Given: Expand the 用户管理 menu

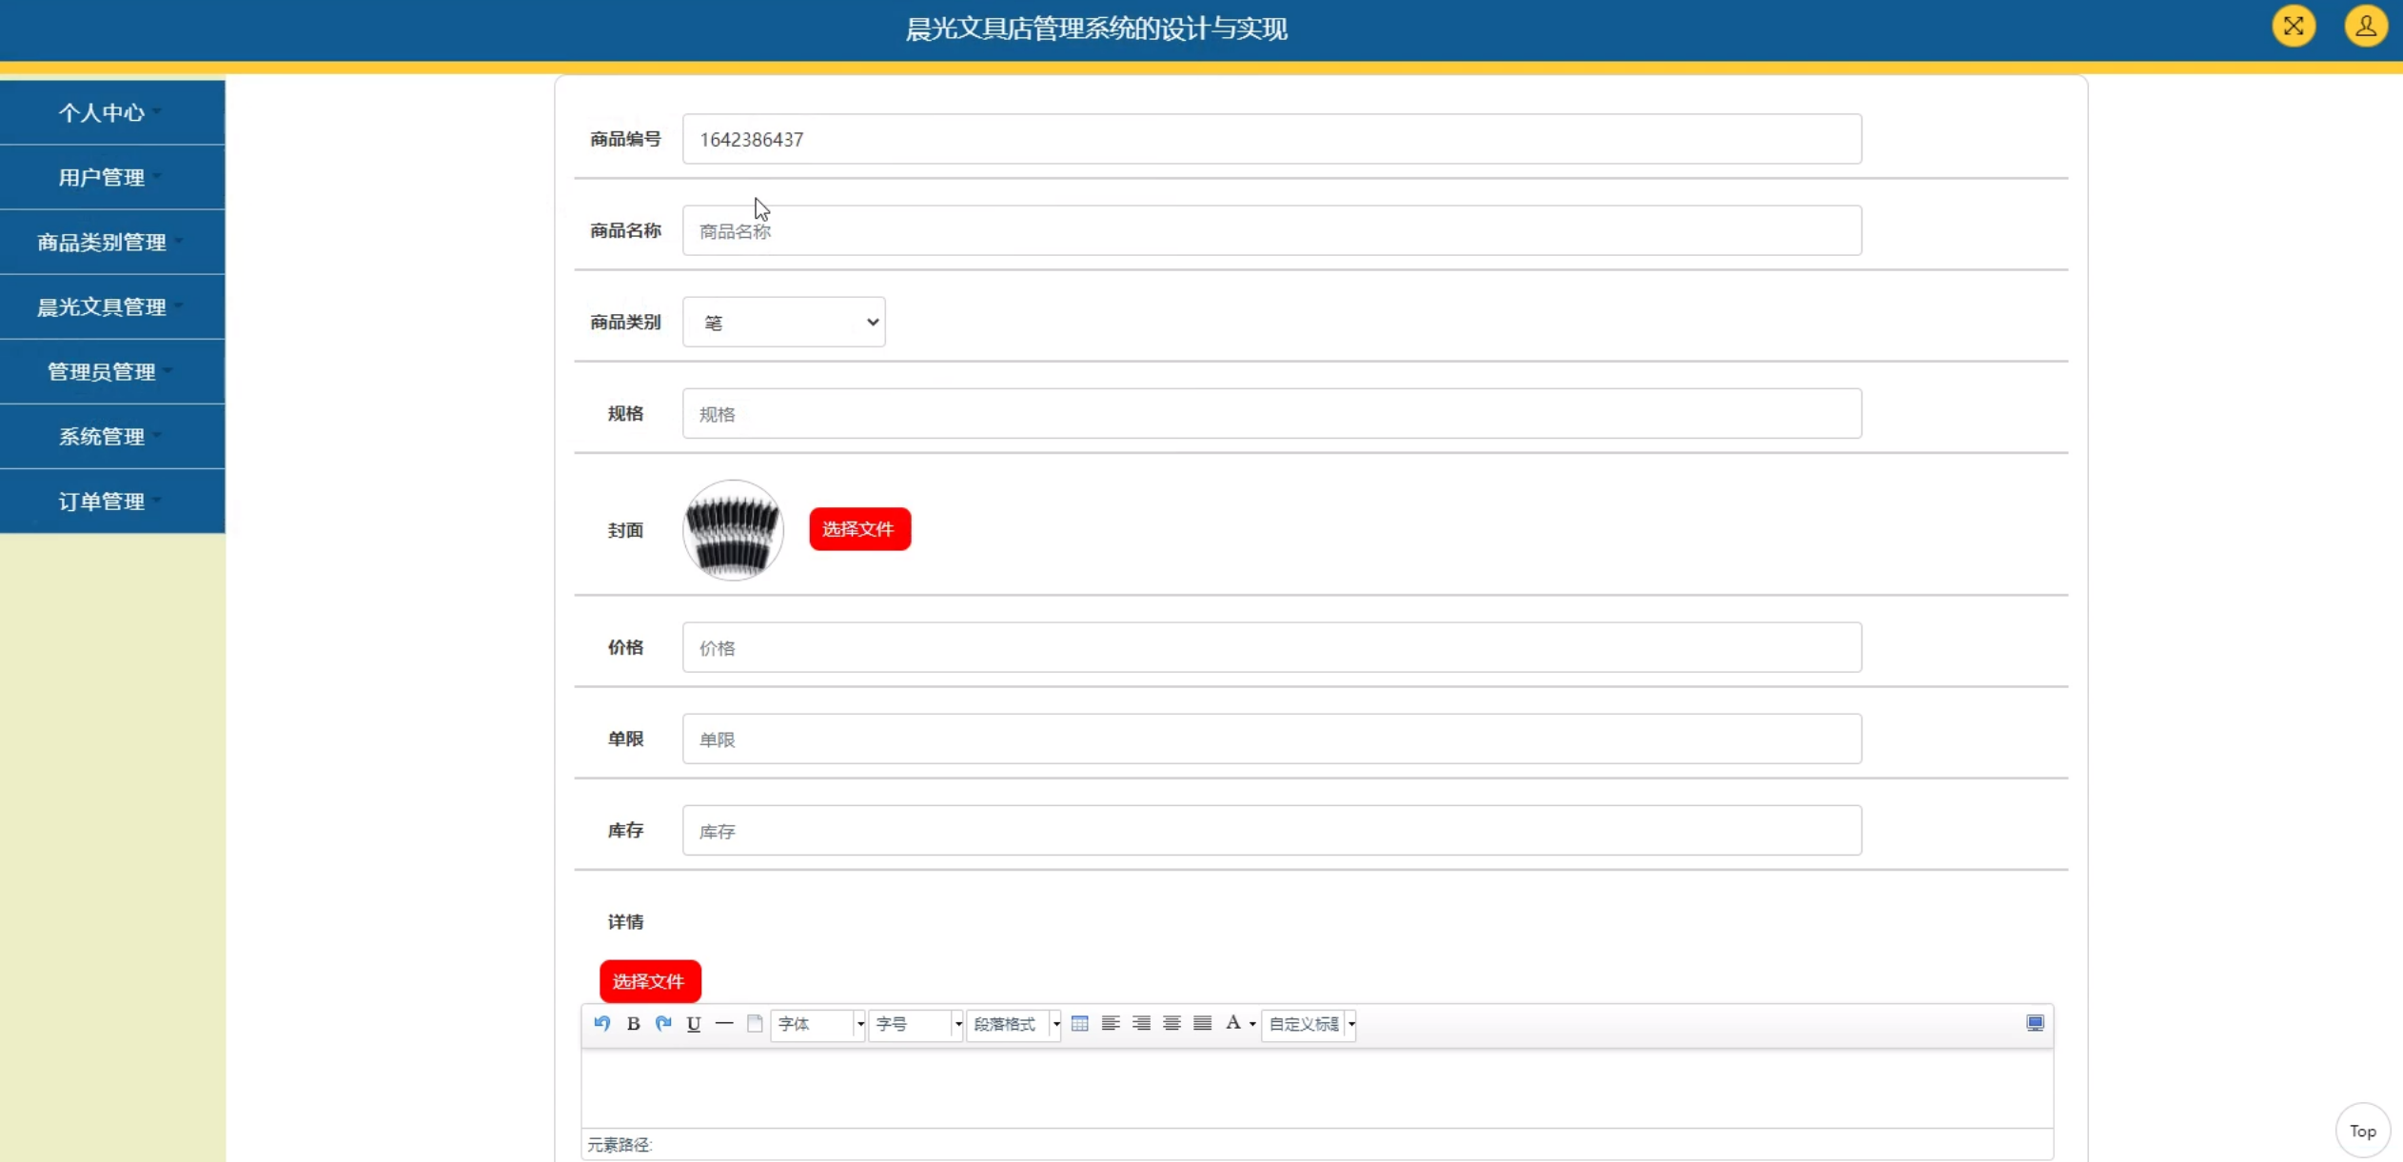Looking at the screenshot, I should pos(112,177).
